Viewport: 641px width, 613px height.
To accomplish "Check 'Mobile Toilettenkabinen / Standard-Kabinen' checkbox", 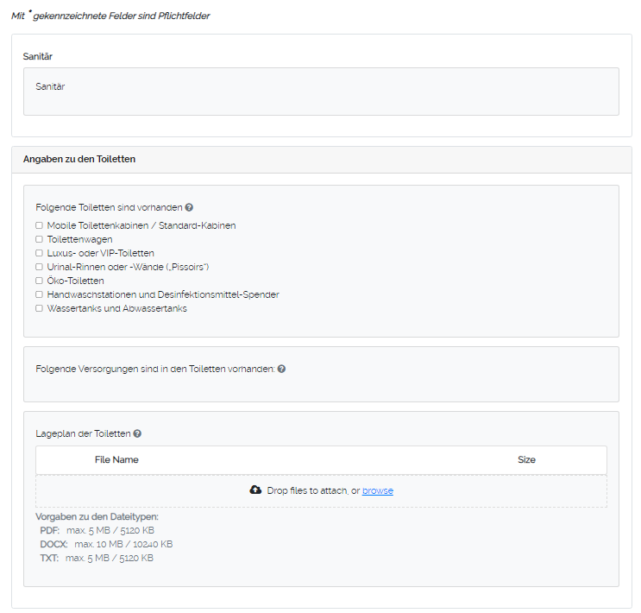I will 39,225.
